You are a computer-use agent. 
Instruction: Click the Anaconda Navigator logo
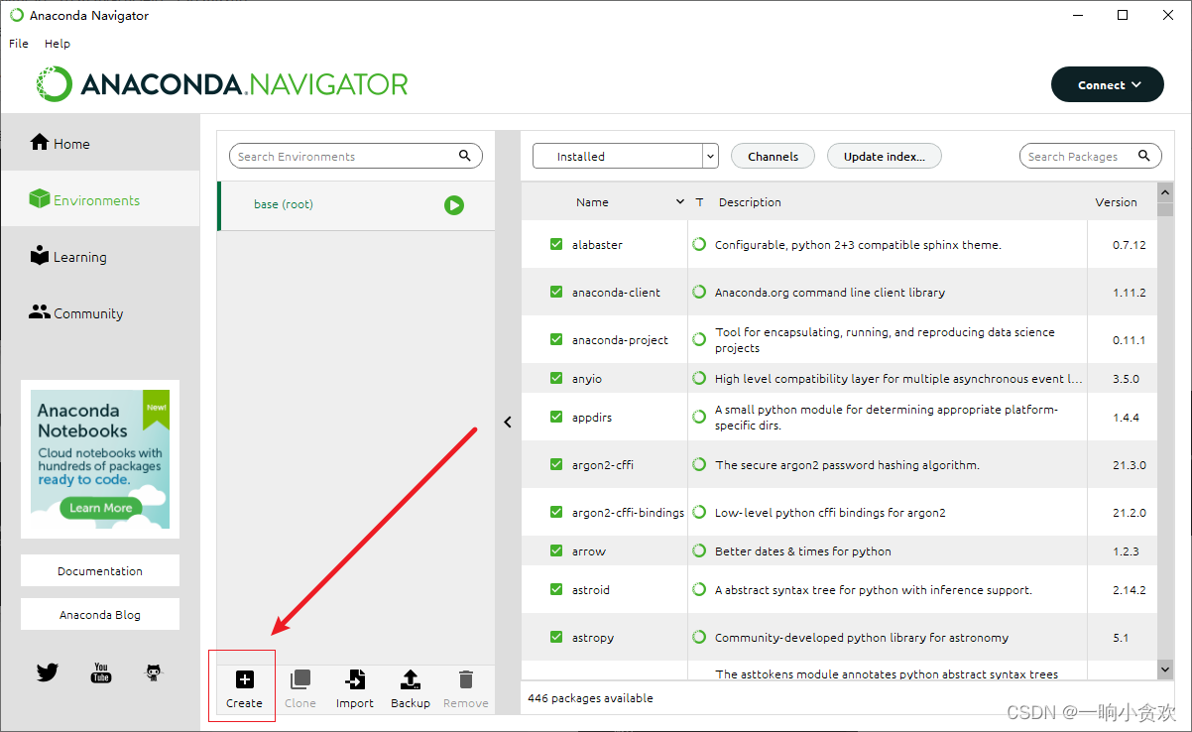coord(222,84)
